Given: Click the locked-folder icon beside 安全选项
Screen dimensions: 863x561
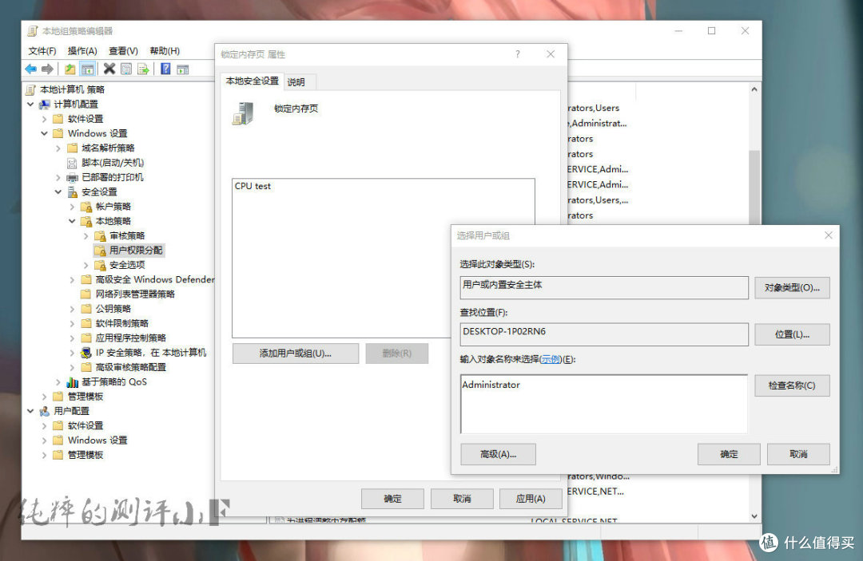Looking at the screenshot, I should pos(100,265).
